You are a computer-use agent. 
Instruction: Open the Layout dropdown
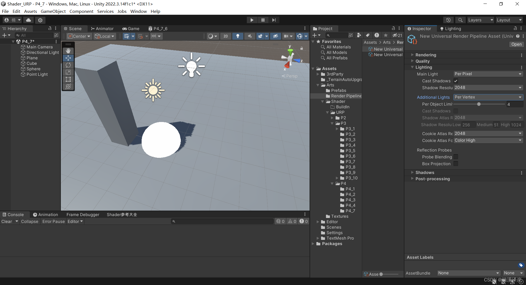509,20
